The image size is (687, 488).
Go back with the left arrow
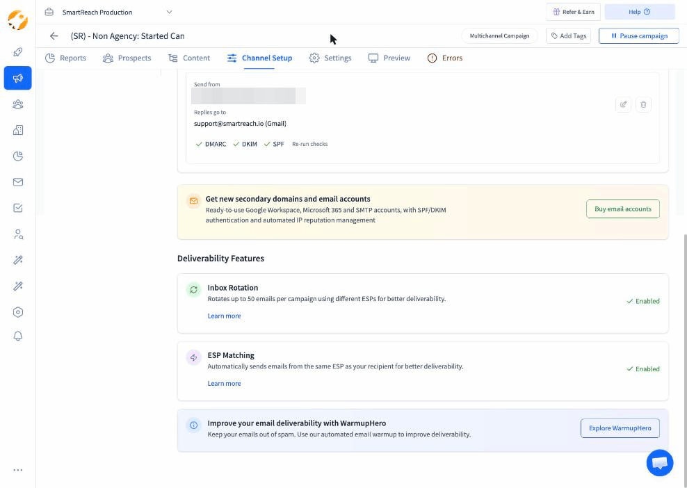point(54,36)
